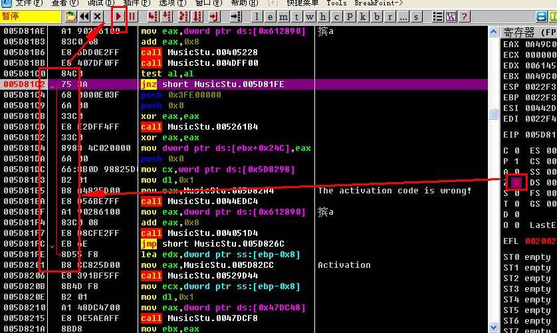This screenshot has height=333, width=557.
Task: Select the call MusicStu.004DFF00 instruction
Action: 199,63
